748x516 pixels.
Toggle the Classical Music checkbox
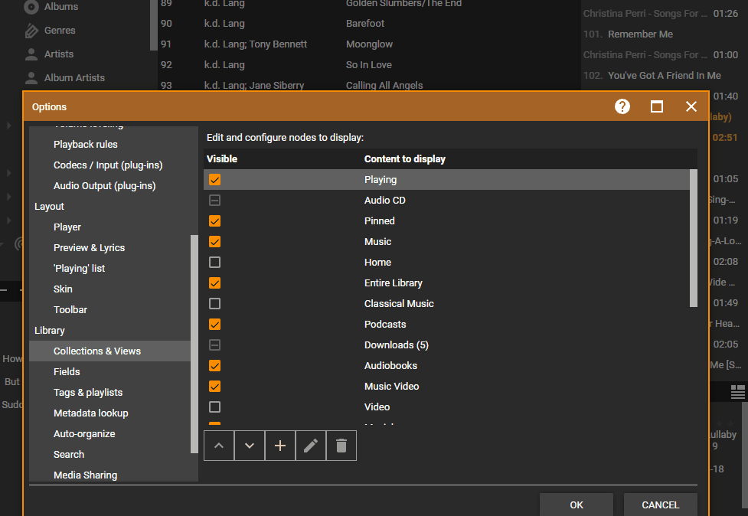215,304
